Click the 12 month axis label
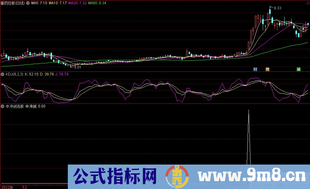Screen dimensions: 310x189 pyautogui.click(x=25, y=187)
